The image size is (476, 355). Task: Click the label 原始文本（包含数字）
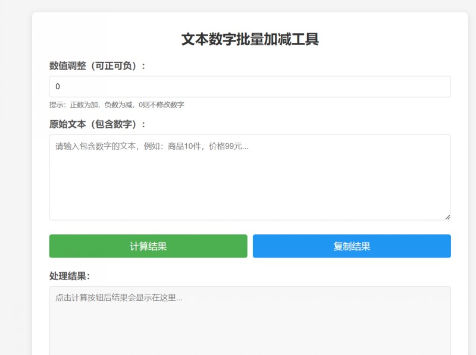(x=98, y=124)
